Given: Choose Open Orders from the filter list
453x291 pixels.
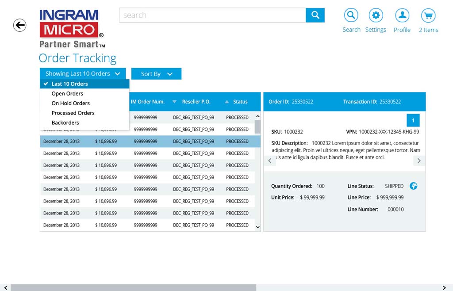Looking at the screenshot, I should (x=67, y=94).
